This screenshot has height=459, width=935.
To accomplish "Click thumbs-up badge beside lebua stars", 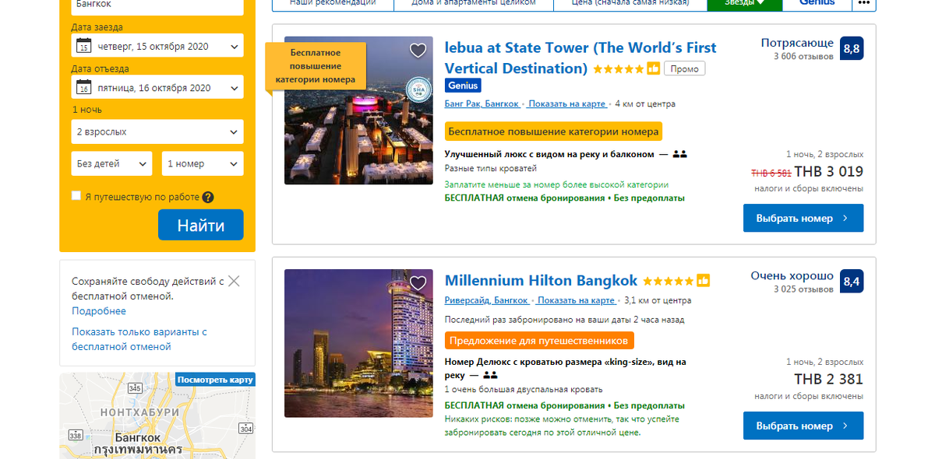I will (x=654, y=68).
